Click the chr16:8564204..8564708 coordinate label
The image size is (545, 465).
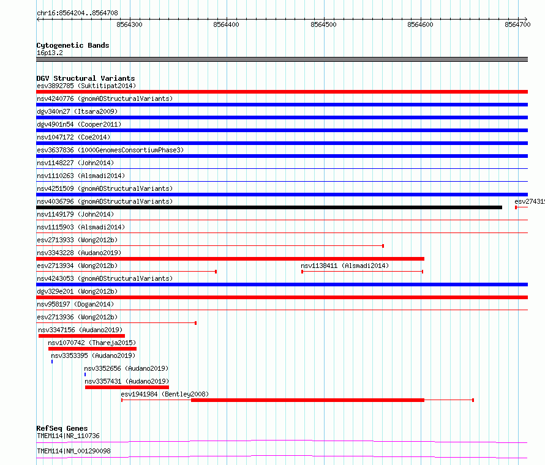(77, 13)
